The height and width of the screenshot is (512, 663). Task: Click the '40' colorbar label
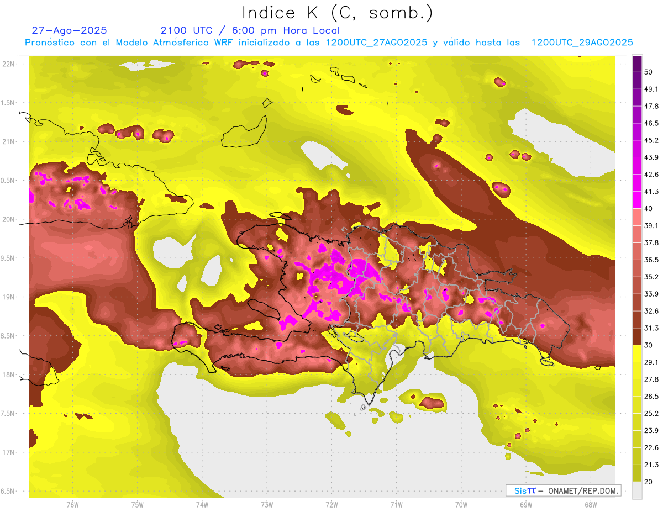point(649,208)
